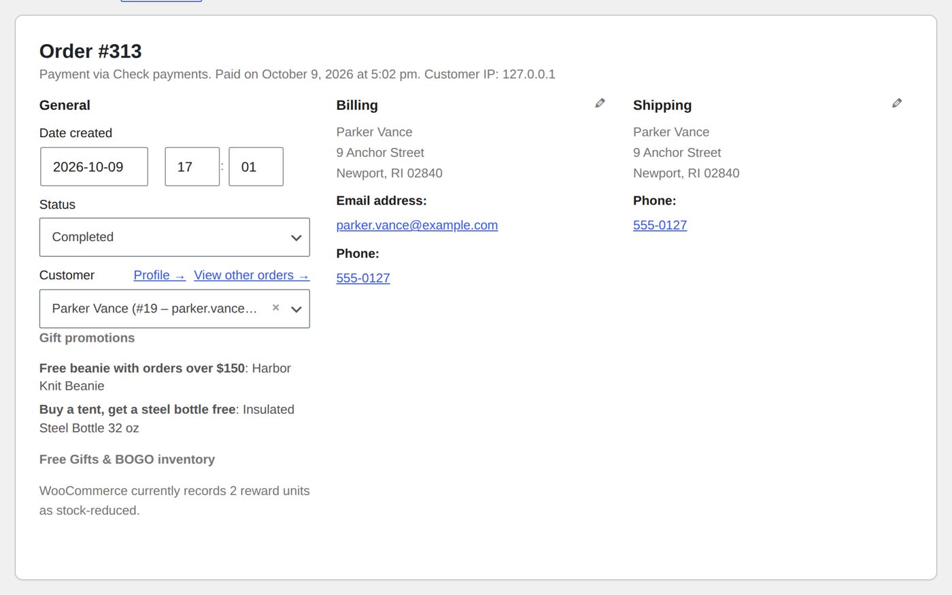
Task: Clear the selected customer Parker Vance
Action: click(275, 308)
